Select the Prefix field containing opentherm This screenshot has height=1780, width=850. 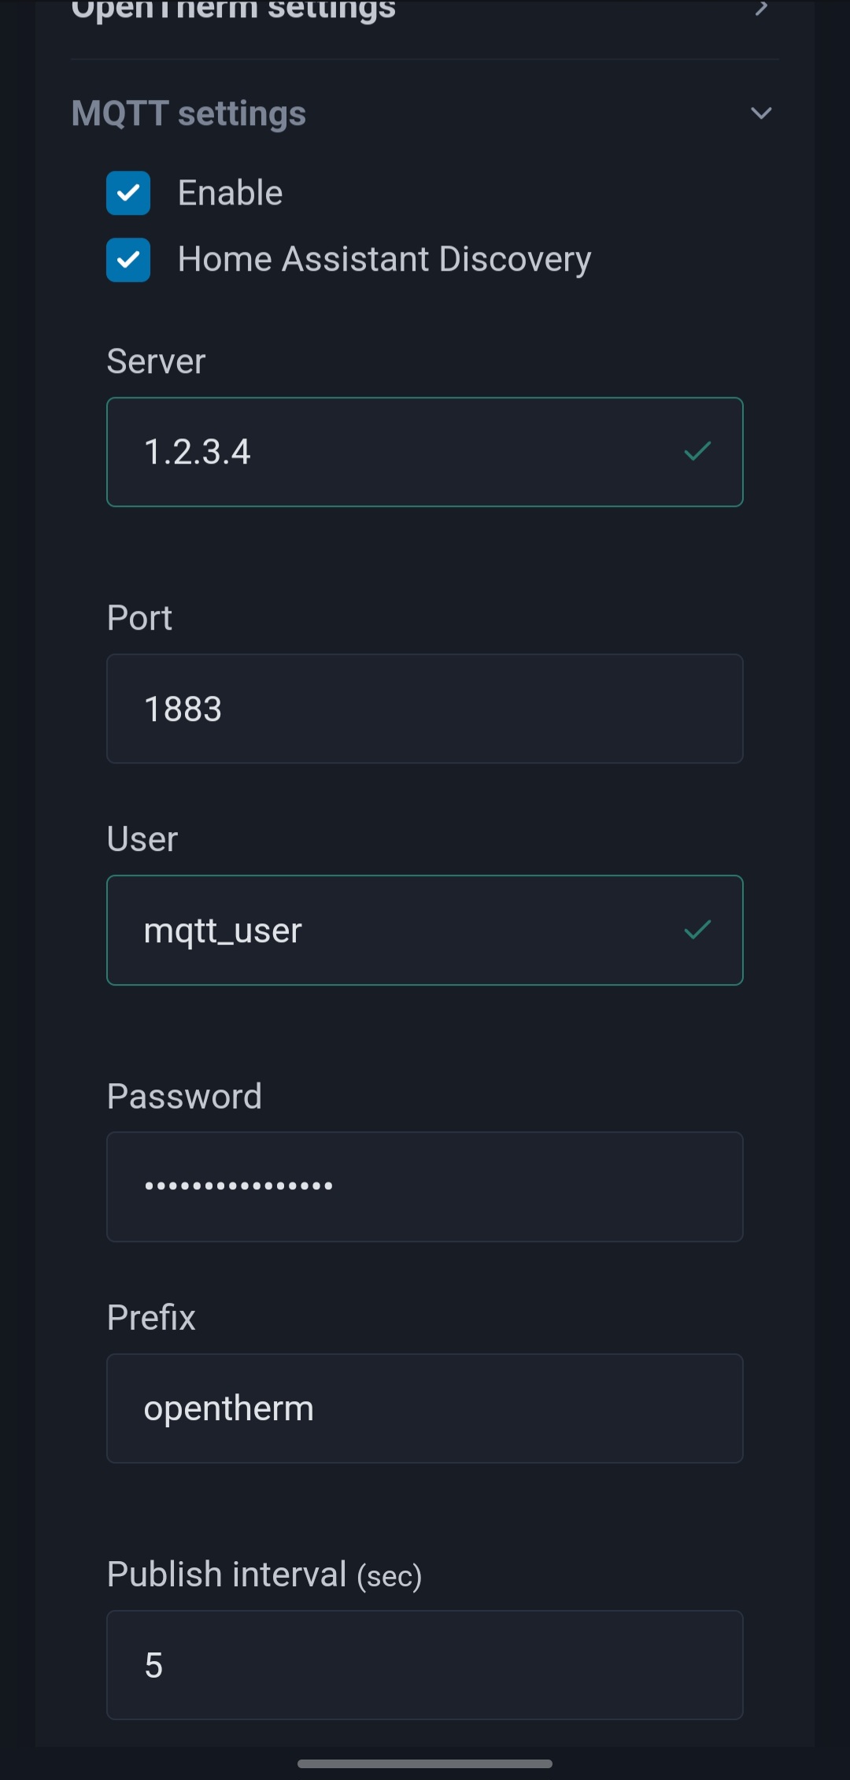[424, 1408]
